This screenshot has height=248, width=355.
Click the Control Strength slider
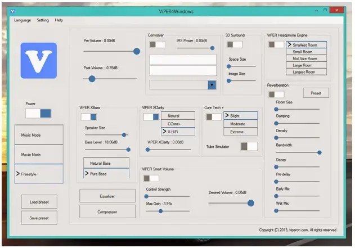(x=168, y=196)
